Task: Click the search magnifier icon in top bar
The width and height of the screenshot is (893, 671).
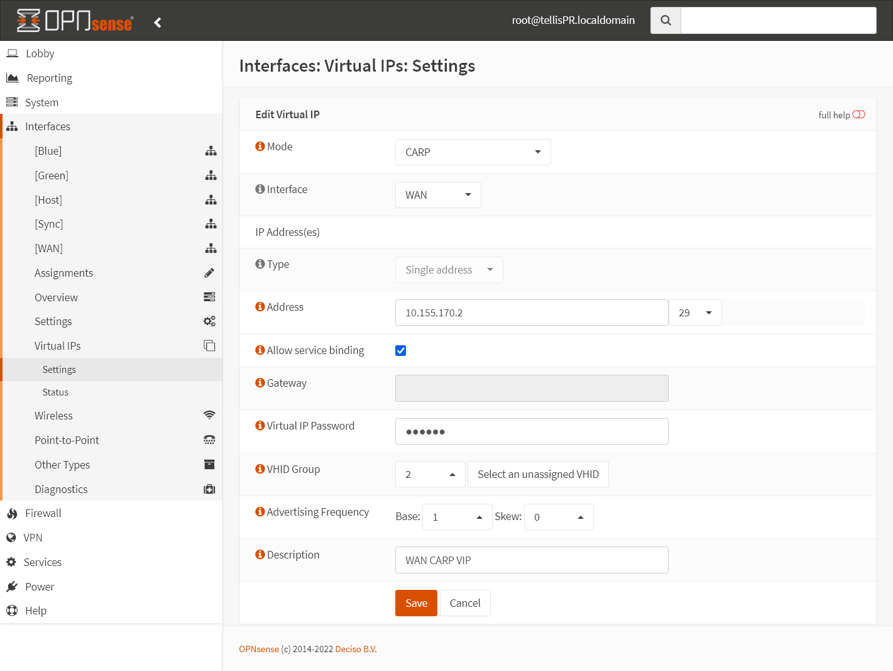Action: (x=665, y=19)
